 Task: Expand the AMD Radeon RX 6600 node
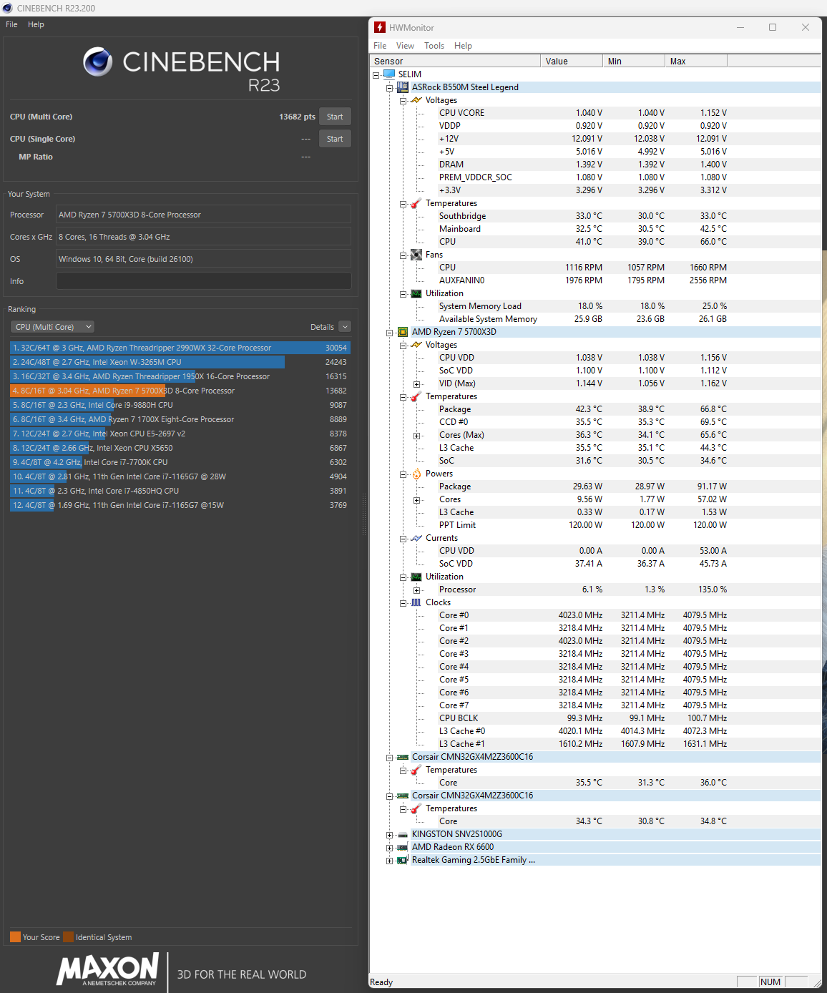tap(390, 848)
